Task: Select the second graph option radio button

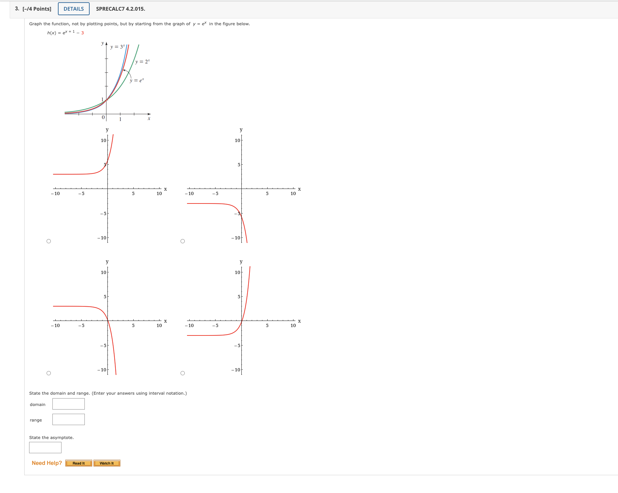Action: [x=183, y=241]
